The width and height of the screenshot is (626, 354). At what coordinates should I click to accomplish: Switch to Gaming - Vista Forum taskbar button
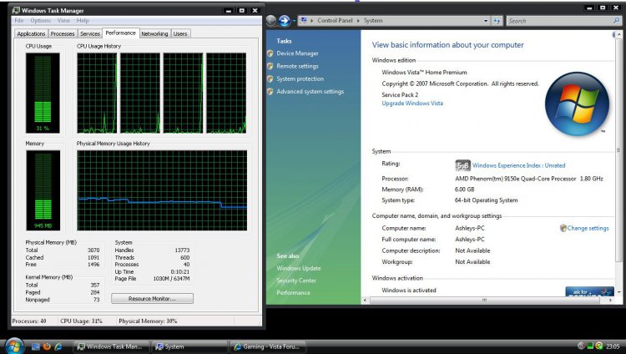(x=267, y=346)
